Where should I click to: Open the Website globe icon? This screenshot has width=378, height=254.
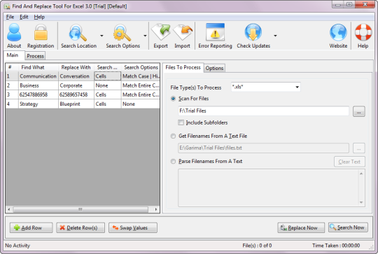[338, 32]
